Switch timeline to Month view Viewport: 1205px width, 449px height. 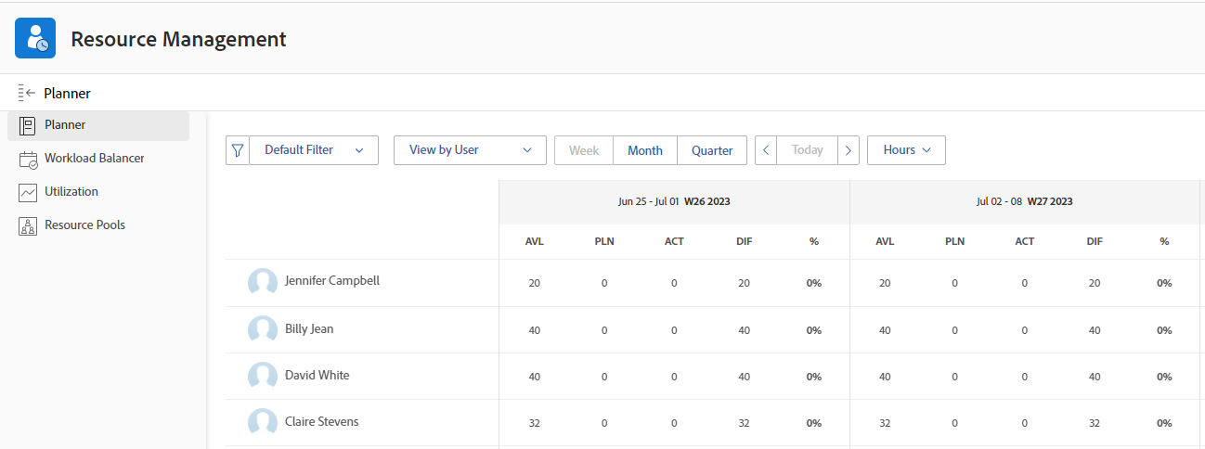[x=645, y=150]
